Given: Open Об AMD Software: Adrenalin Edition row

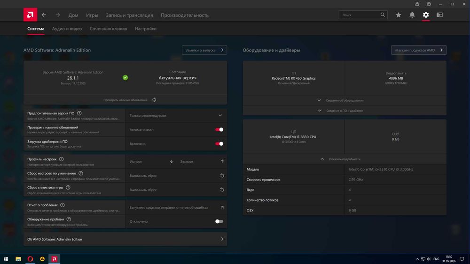Looking at the screenshot, I should 125,239.
